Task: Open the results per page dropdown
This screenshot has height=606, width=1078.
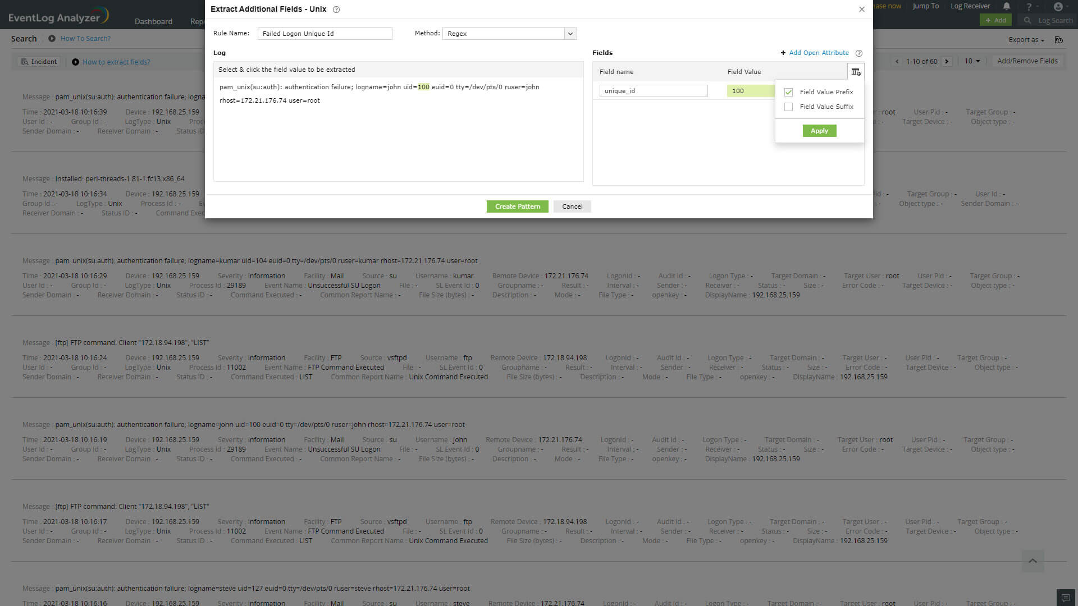Action: click(x=972, y=61)
